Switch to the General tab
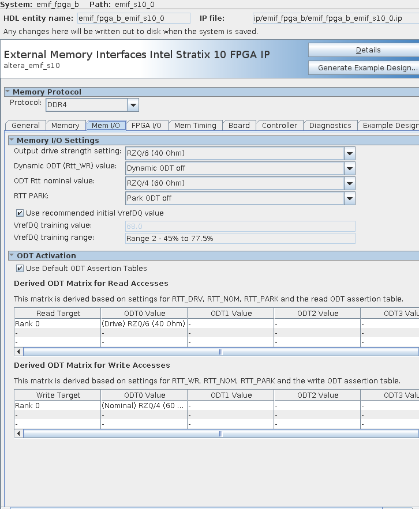This screenshot has height=509, width=419. [x=26, y=126]
